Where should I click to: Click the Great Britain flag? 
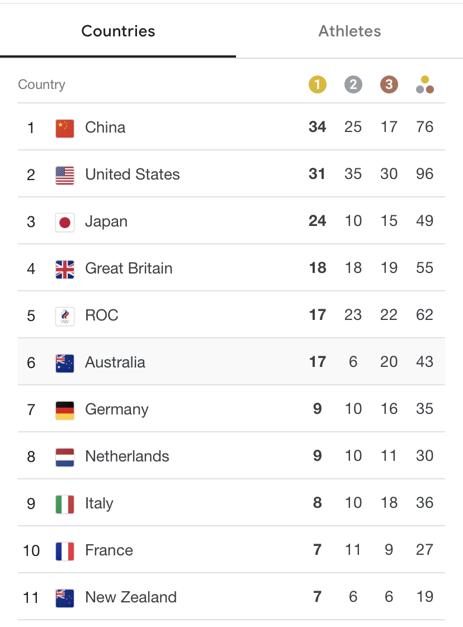(x=65, y=269)
